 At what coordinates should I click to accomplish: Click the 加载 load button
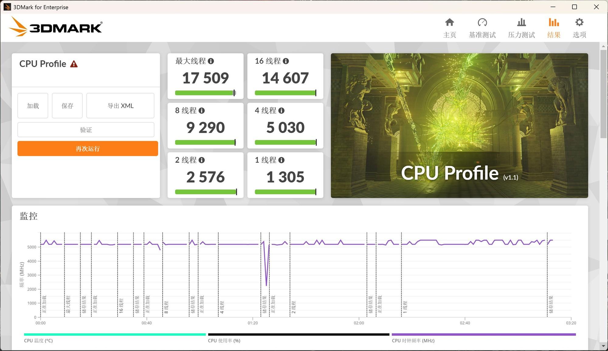(x=33, y=106)
